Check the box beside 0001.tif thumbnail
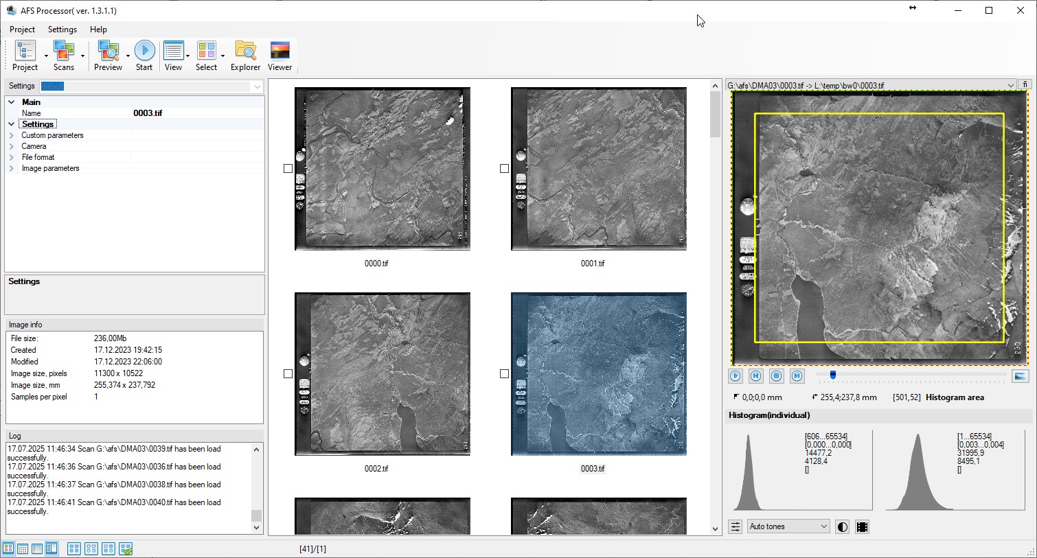 coord(504,168)
